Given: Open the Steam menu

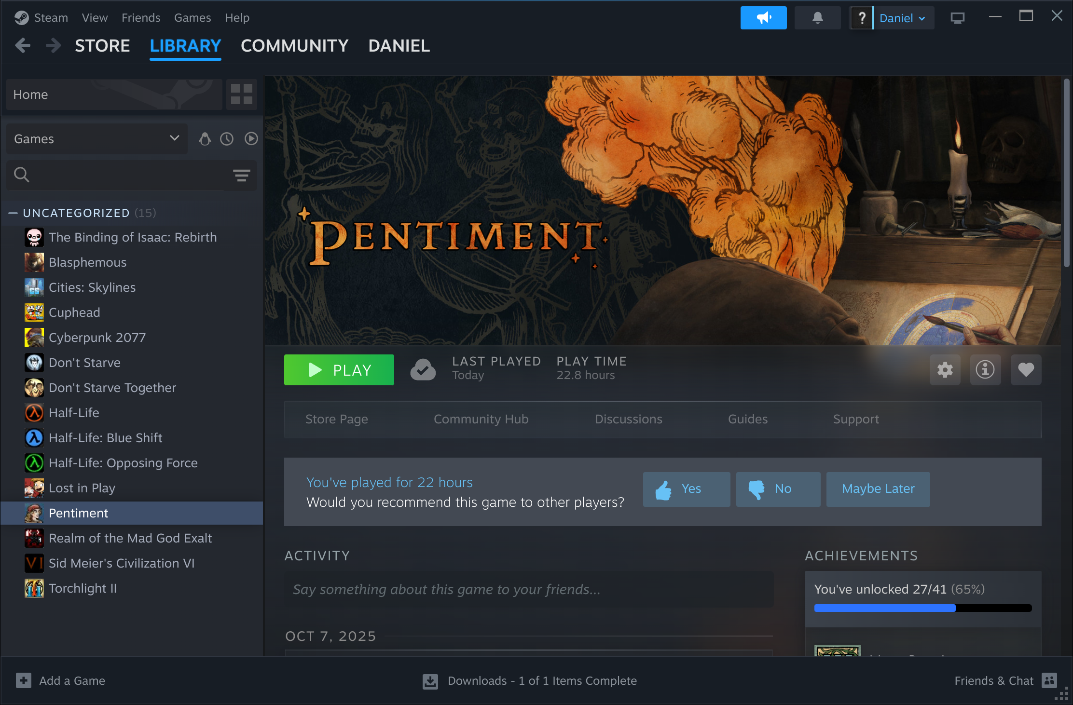Looking at the screenshot, I should coord(51,18).
